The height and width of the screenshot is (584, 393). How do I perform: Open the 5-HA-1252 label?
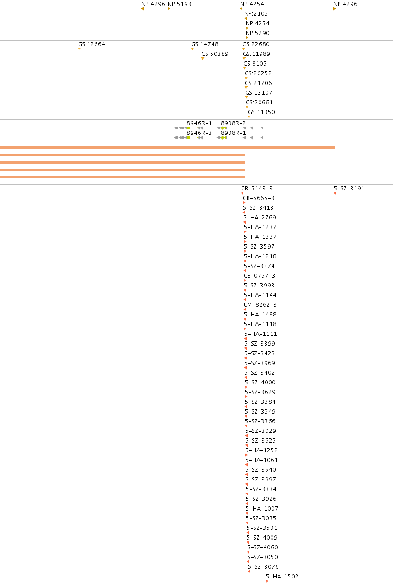coord(261,450)
